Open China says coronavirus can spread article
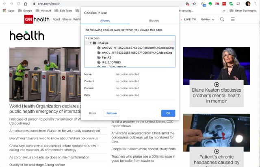This screenshot has width=260, height=167. 54,148
